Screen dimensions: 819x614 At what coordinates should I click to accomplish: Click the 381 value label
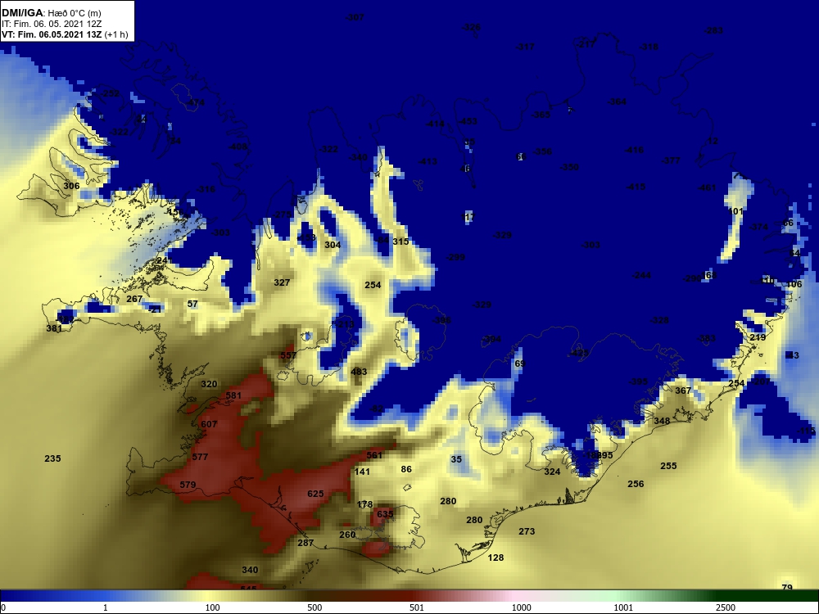tap(54, 328)
